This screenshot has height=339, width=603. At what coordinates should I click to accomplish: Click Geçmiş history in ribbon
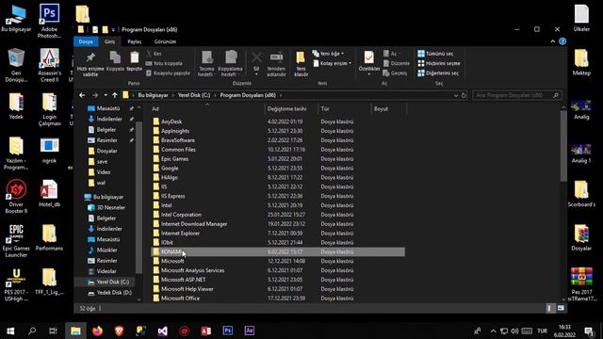(x=395, y=73)
